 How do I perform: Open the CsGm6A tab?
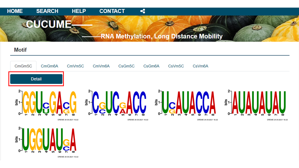(x=151, y=66)
